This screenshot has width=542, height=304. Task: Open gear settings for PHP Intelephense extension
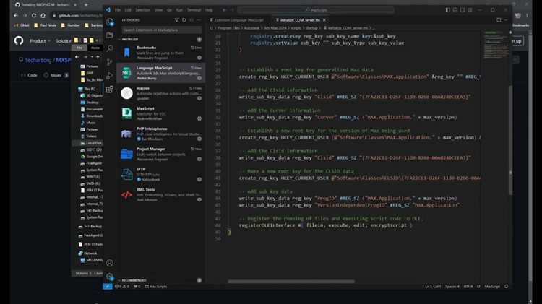tap(199, 139)
